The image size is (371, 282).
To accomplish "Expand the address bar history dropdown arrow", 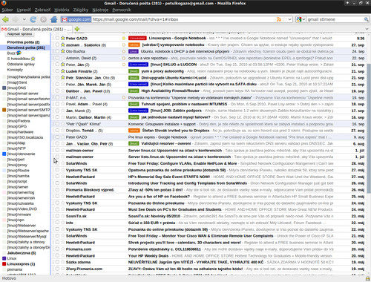I will (x=289, y=19).
